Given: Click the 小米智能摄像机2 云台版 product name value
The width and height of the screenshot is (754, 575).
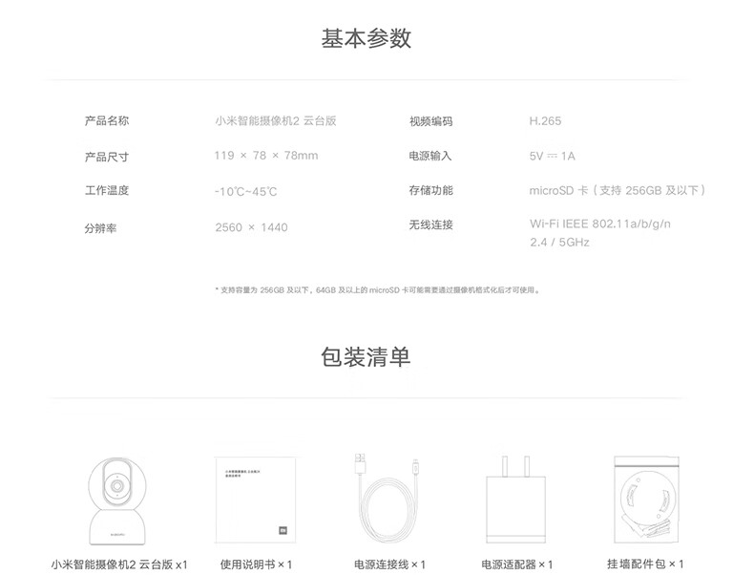Looking at the screenshot, I should (275, 121).
